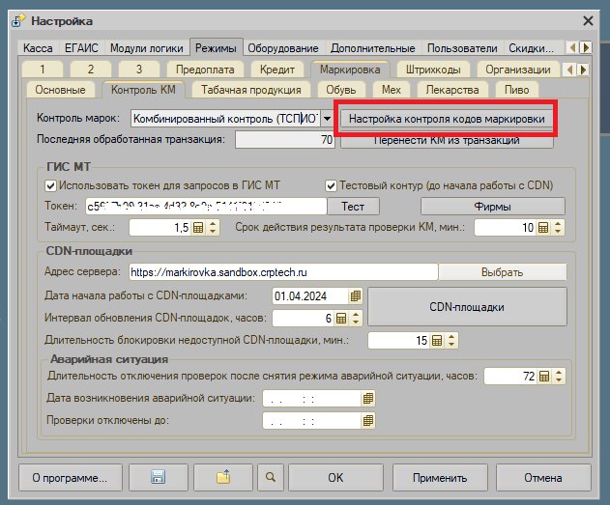Open calculator for Интервал обновления CDN-площадок
The height and width of the screenshot is (505, 610).
coord(341,319)
